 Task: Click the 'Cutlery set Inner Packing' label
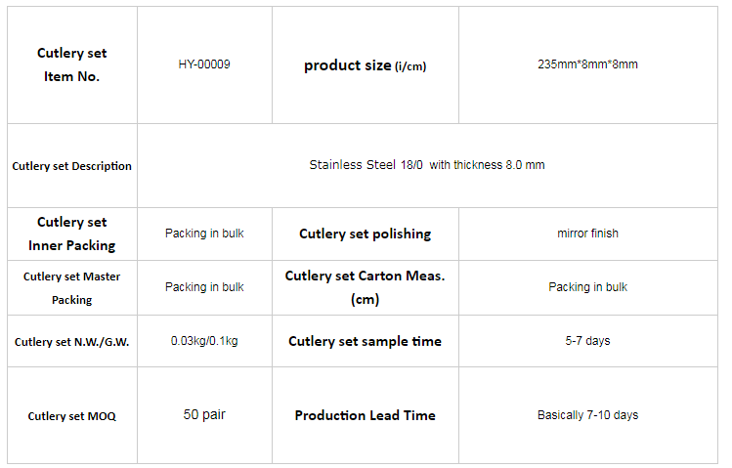pos(72,234)
